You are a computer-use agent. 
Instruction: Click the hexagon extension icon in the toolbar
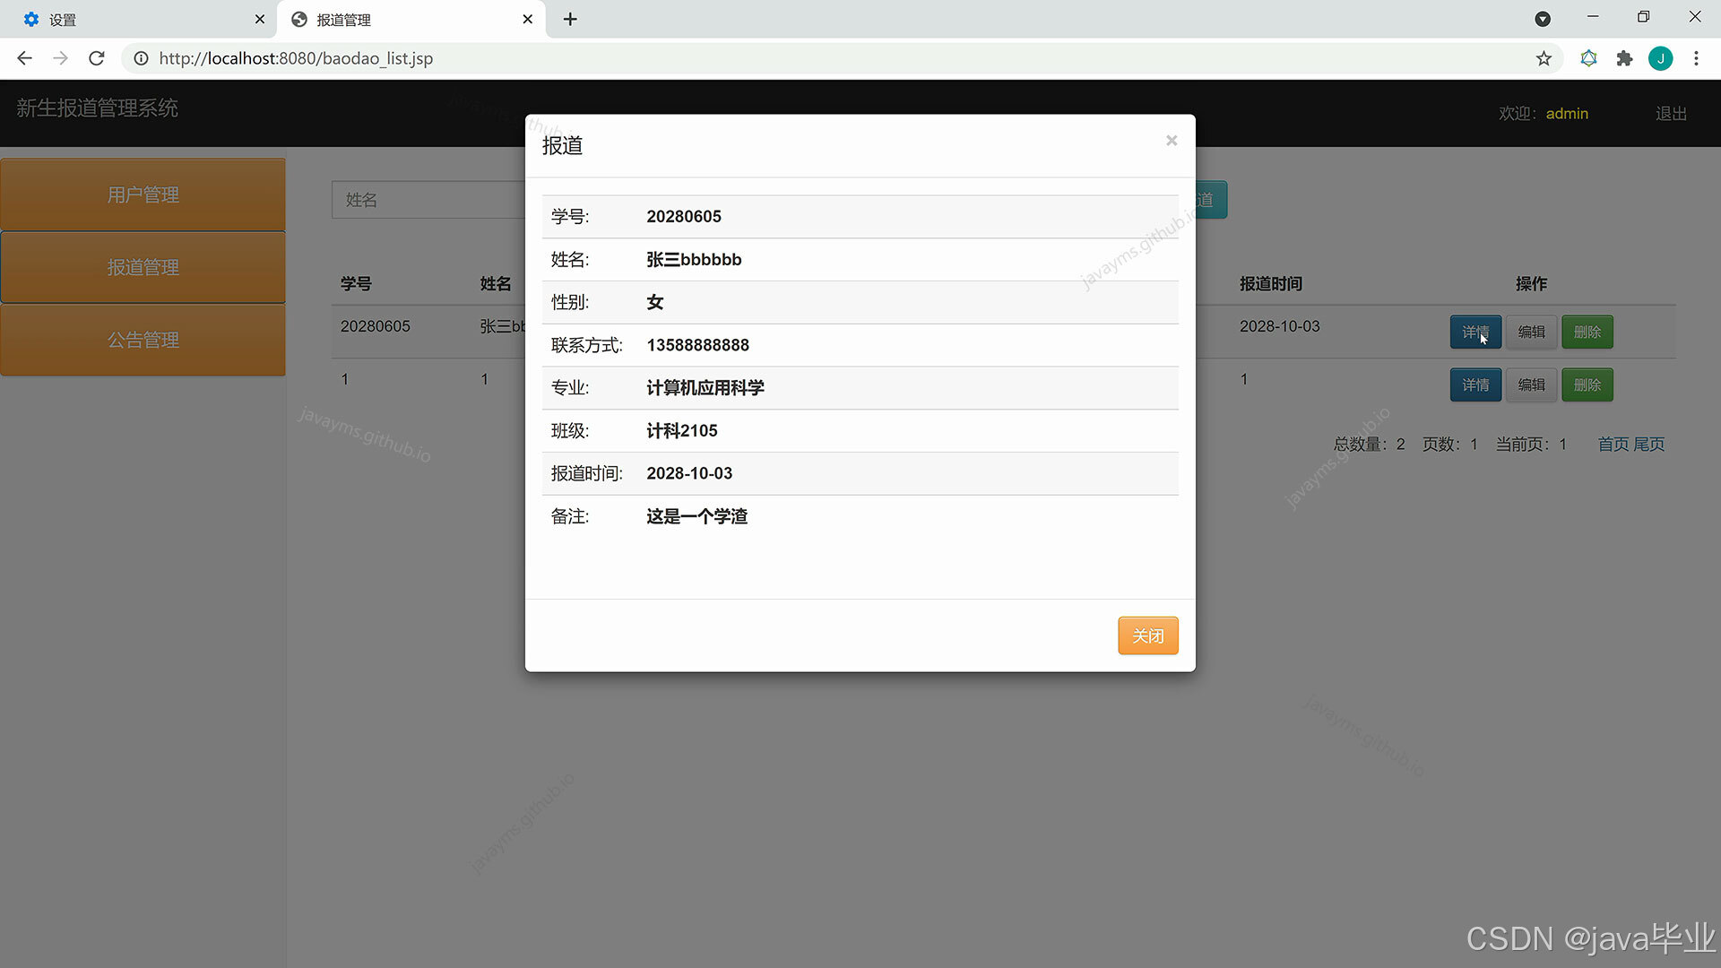click(x=1588, y=58)
